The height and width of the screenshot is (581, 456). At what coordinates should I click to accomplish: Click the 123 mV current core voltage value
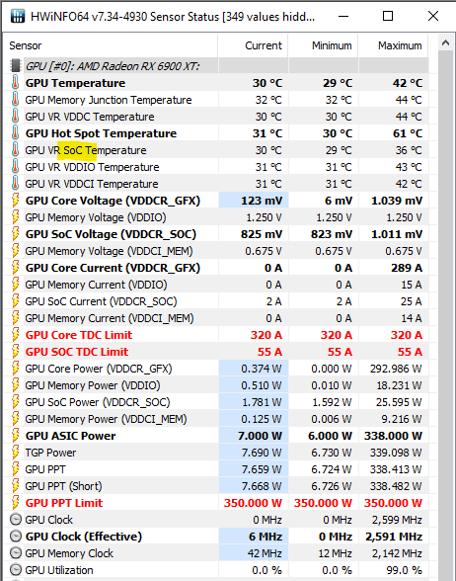[x=262, y=201]
